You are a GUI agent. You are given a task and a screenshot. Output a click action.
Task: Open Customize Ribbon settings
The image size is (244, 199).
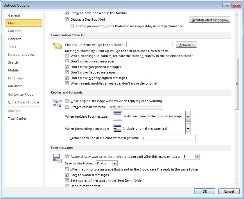tap(24, 94)
